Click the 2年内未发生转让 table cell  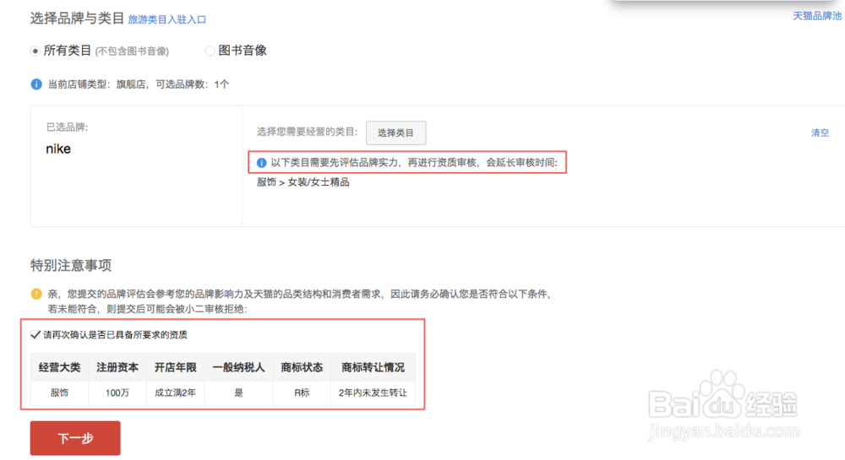373,392
